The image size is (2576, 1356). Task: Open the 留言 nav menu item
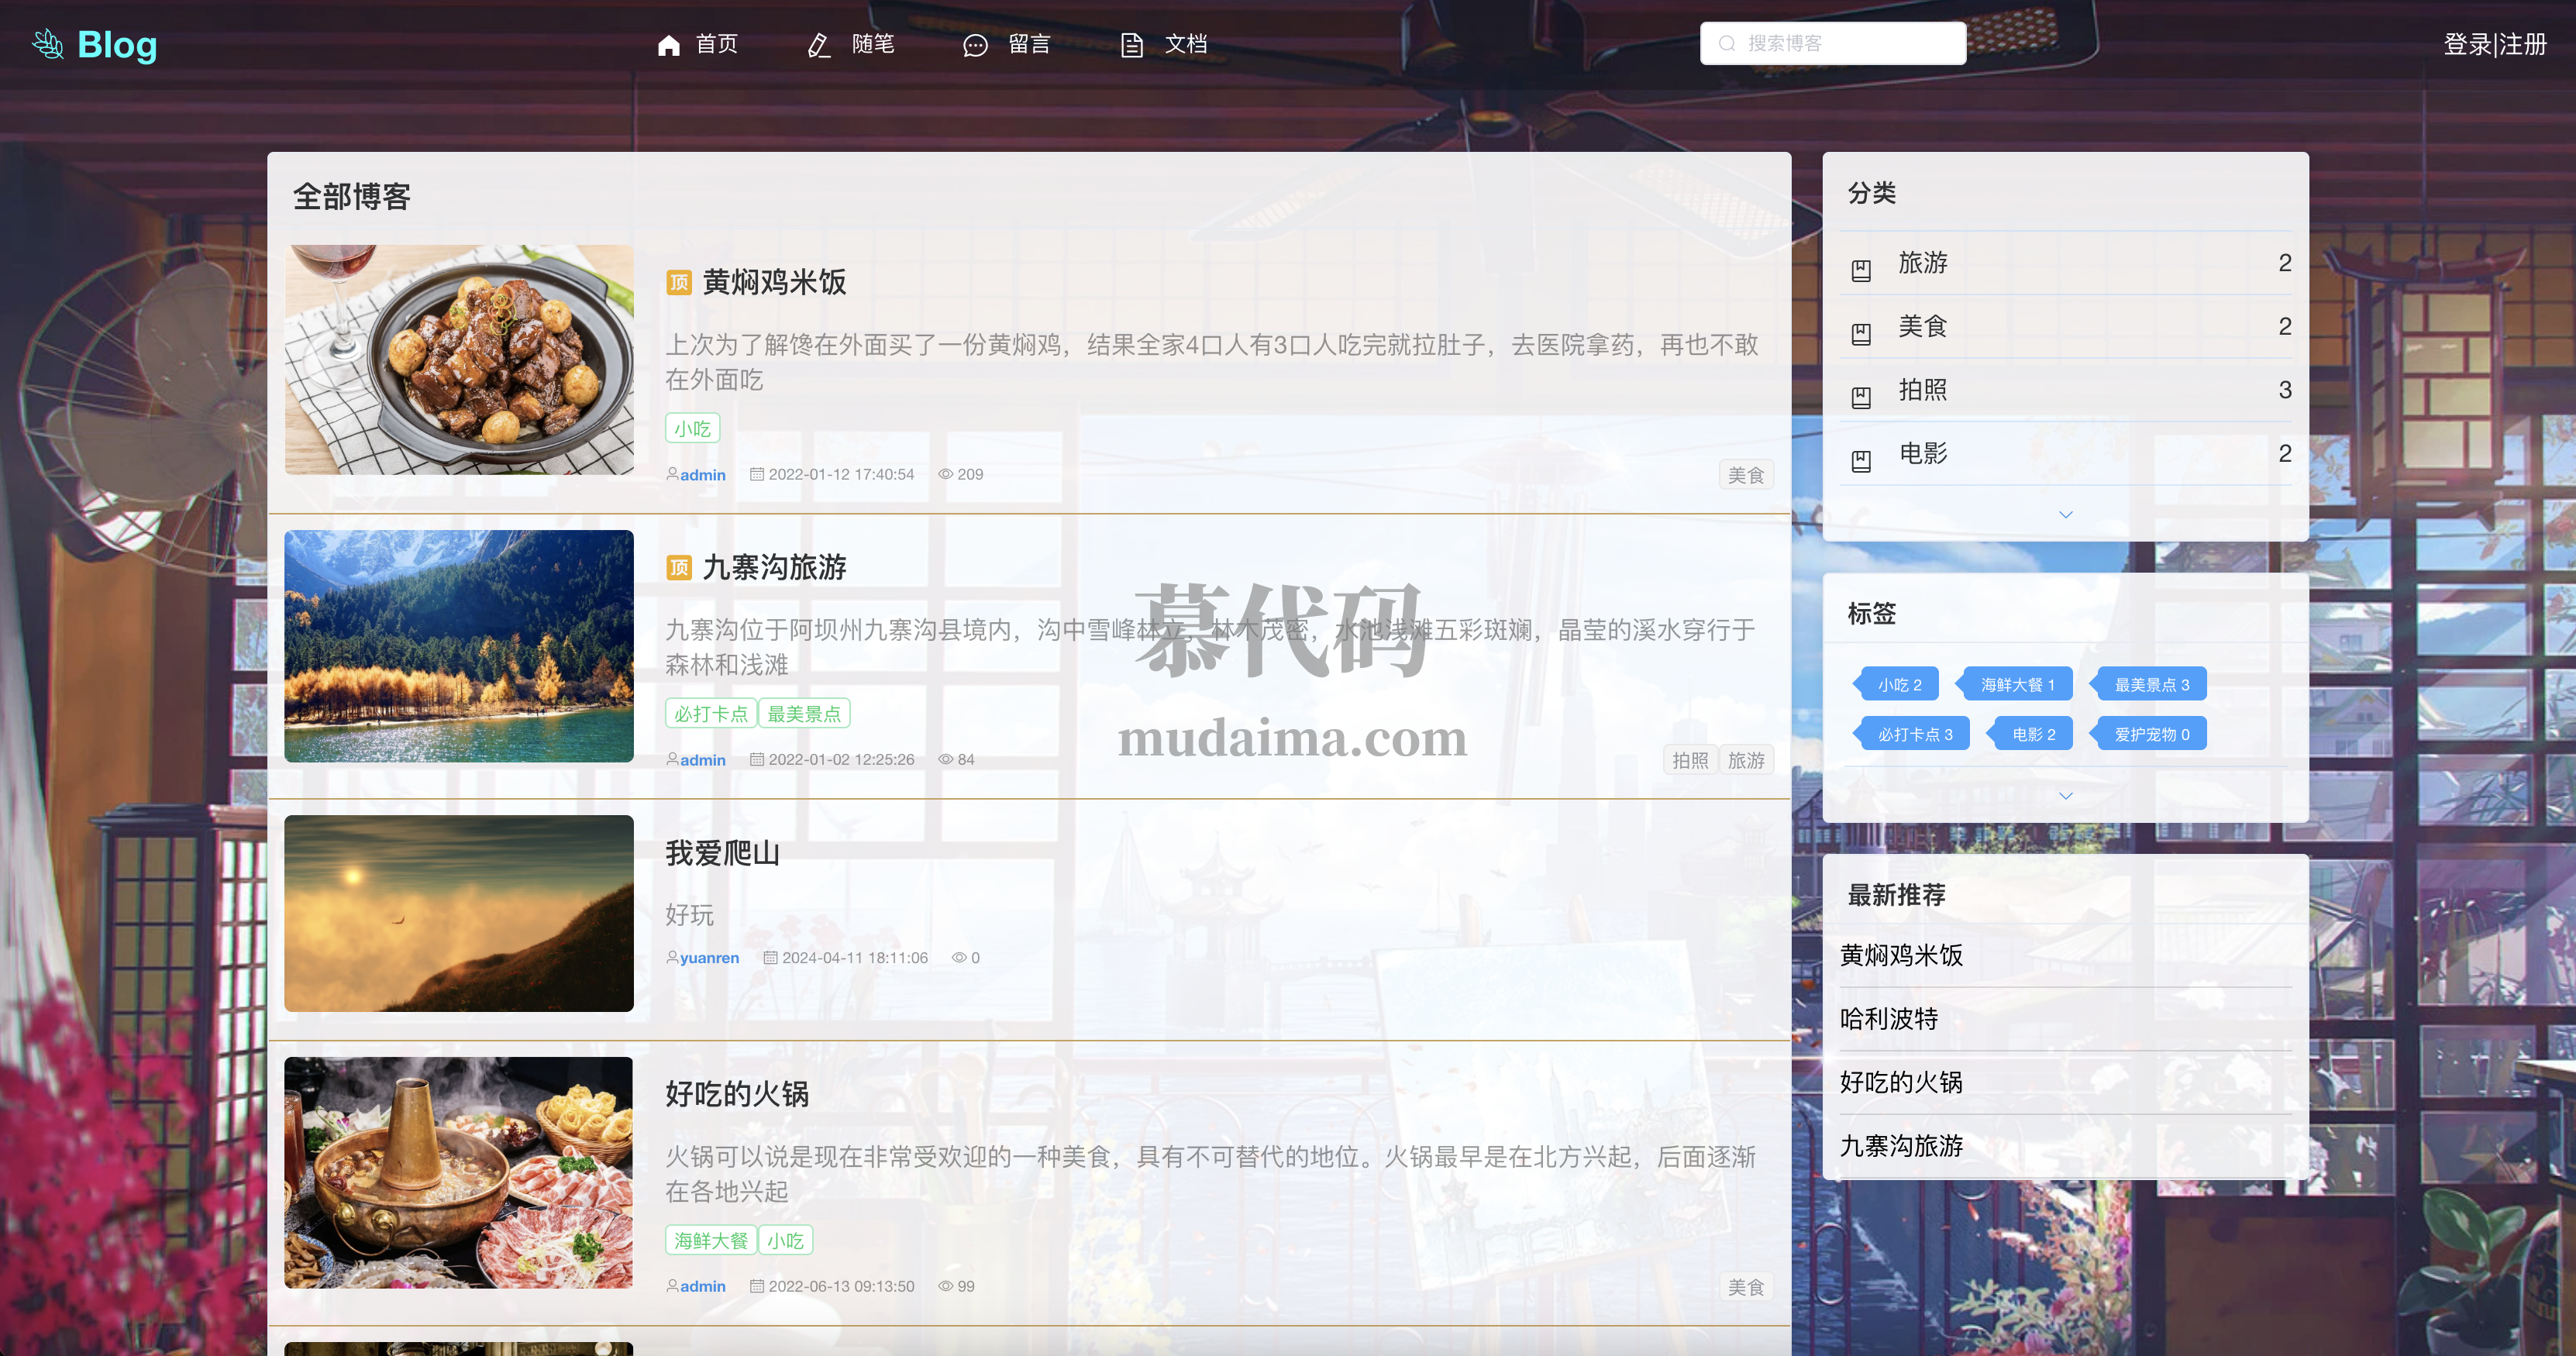1029,44
